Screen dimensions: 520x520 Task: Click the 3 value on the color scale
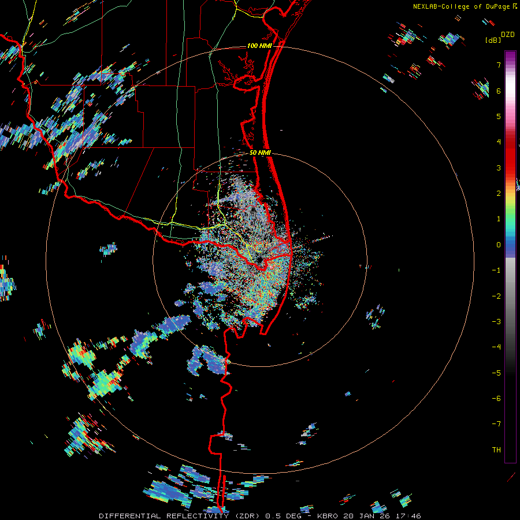pyautogui.click(x=499, y=168)
